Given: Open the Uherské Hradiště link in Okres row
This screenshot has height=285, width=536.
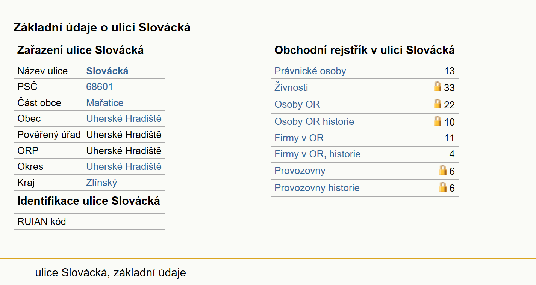Looking at the screenshot, I should click(x=124, y=166).
